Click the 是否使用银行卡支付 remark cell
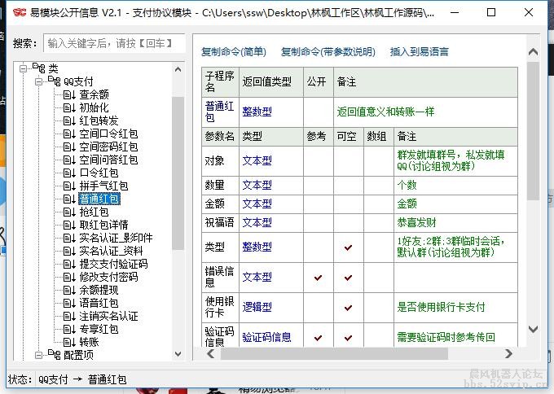Screen dimensions: 554x394 (455, 307)
